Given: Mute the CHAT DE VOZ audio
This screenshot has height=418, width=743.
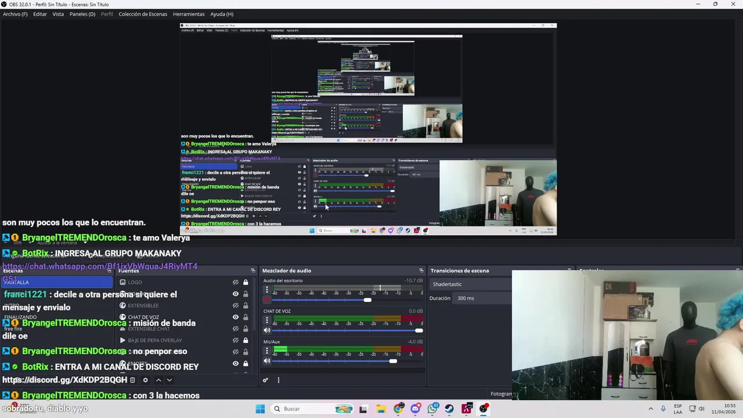Looking at the screenshot, I should pyautogui.click(x=267, y=330).
